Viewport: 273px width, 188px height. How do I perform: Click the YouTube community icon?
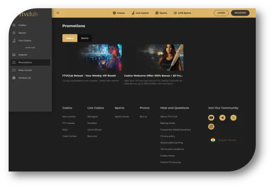[211, 118]
